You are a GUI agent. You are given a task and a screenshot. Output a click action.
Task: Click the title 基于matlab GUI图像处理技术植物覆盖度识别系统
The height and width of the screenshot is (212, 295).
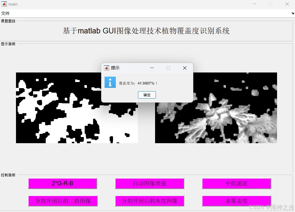[x=146, y=31]
